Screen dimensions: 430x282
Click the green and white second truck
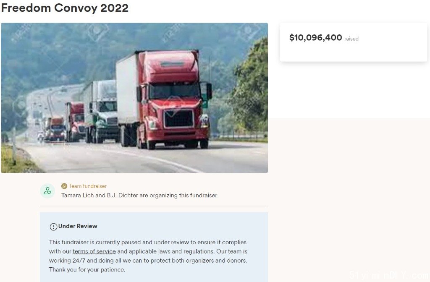tap(101, 111)
